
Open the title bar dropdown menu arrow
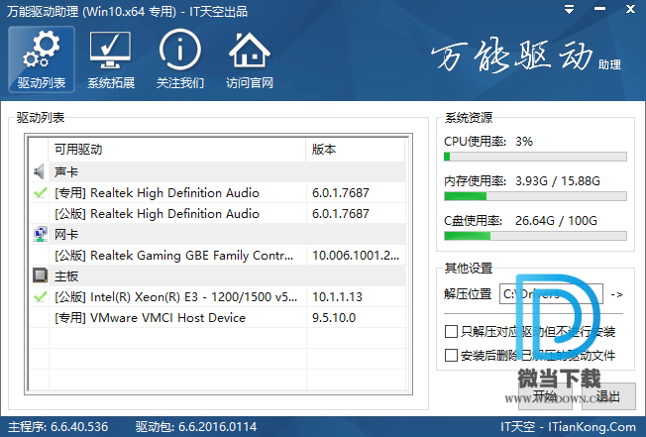click(x=569, y=10)
